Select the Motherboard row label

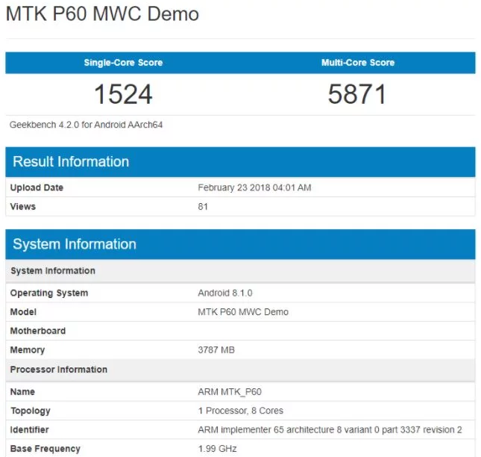pyautogui.click(x=38, y=331)
